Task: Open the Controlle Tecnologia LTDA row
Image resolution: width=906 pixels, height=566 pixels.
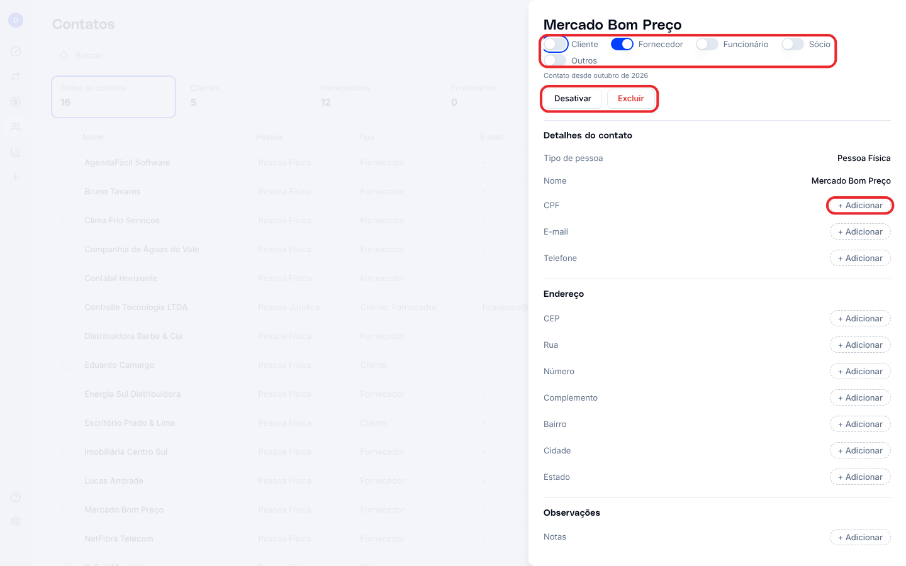Action: coord(289,308)
